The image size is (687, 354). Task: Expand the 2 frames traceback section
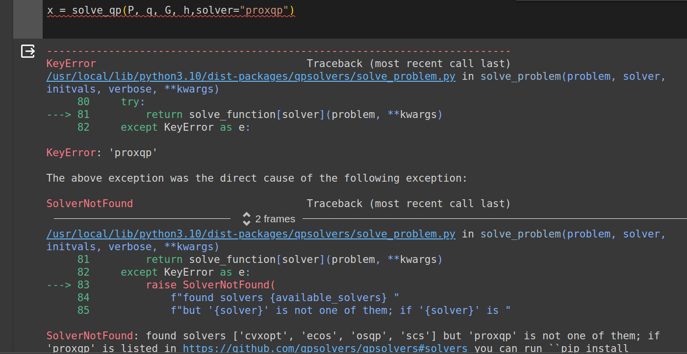(x=269, y=219)
